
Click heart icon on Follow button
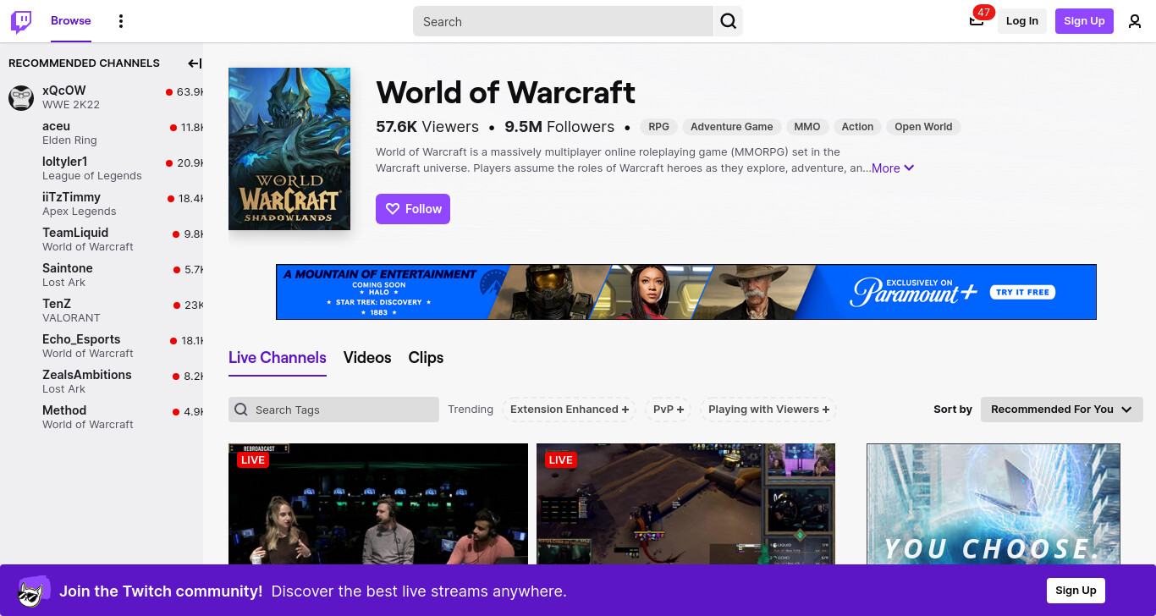point(393,209)
